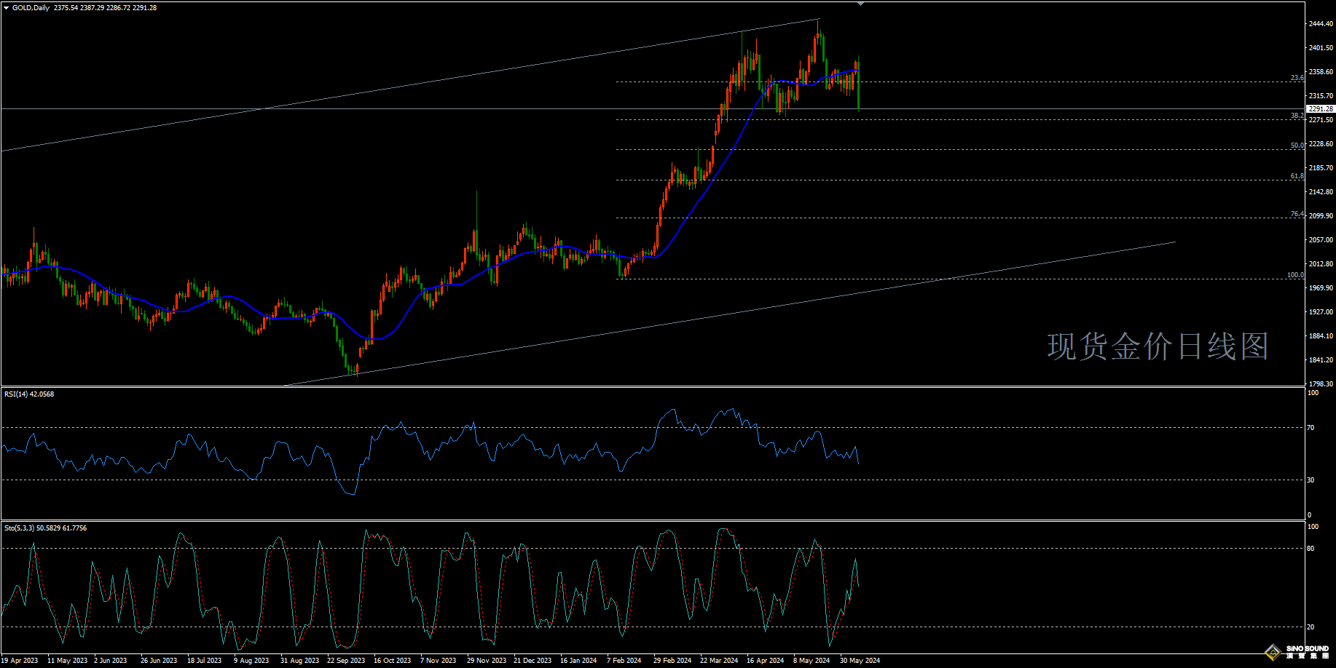The width and height of the screenshot is (1336, 668).
Task: Click the Sino Sound diamond logo icon
Action: 1273,652
